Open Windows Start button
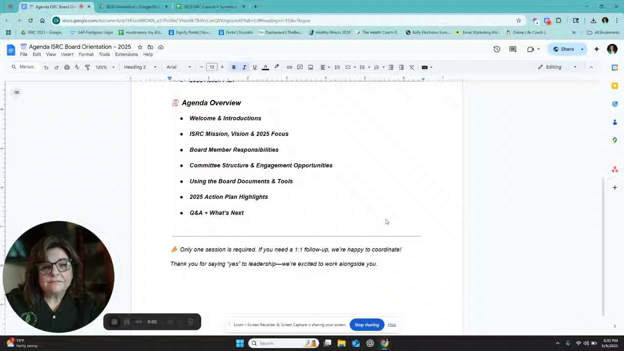 (x=240, y=343)
